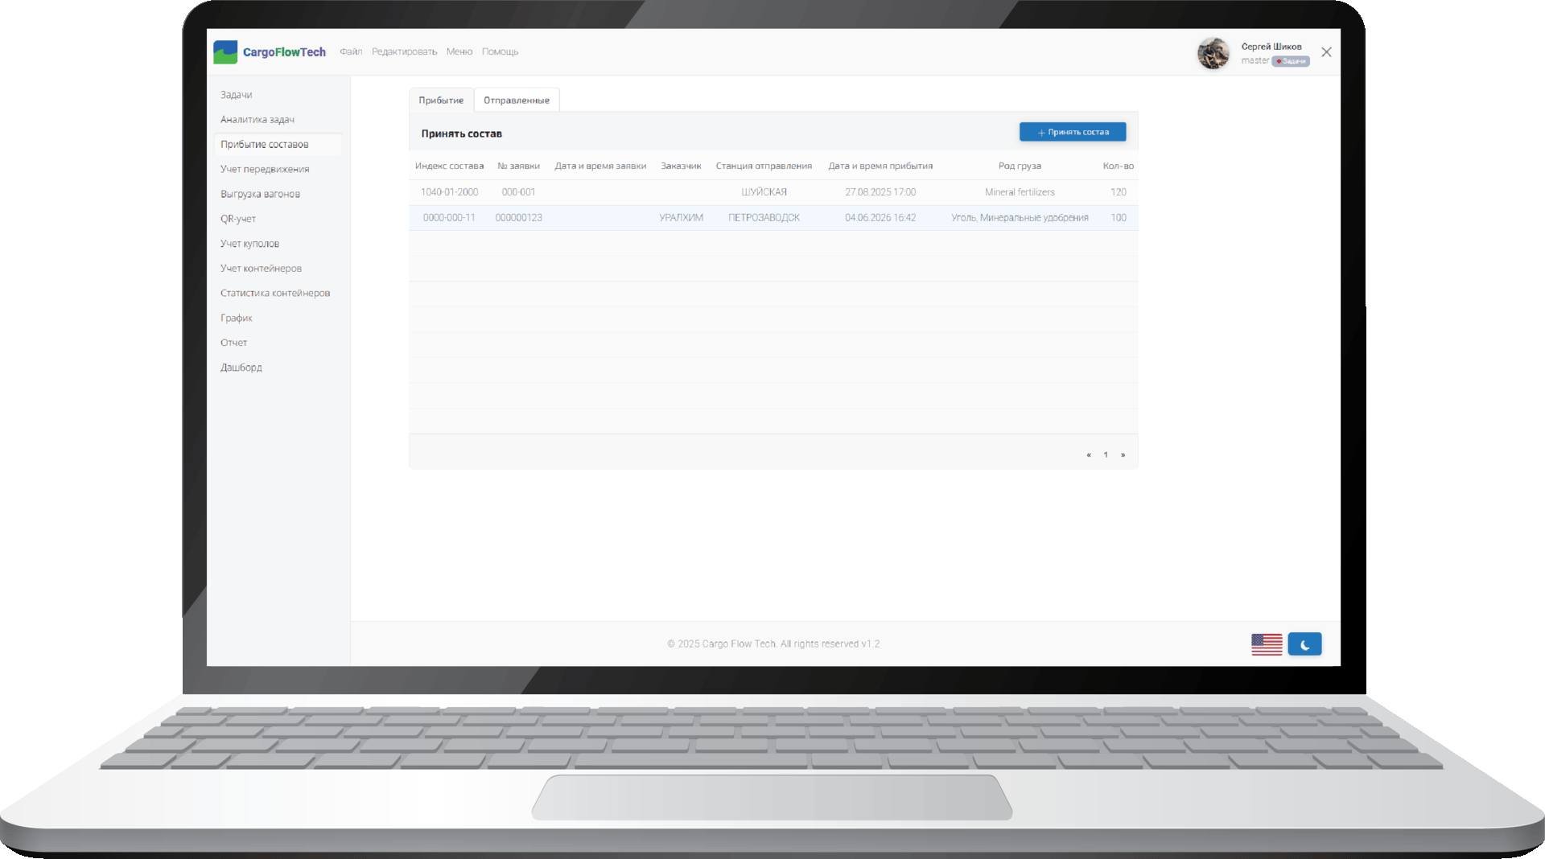Open Дашборд in sidebar
This screenshot has height=859, width=1545.
(241, 368)
